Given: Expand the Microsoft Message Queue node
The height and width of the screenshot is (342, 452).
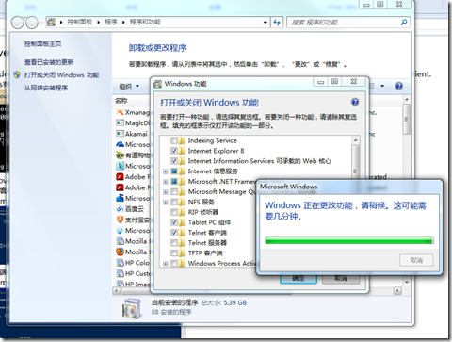Looking at the screenshot, I should (165, 192).
